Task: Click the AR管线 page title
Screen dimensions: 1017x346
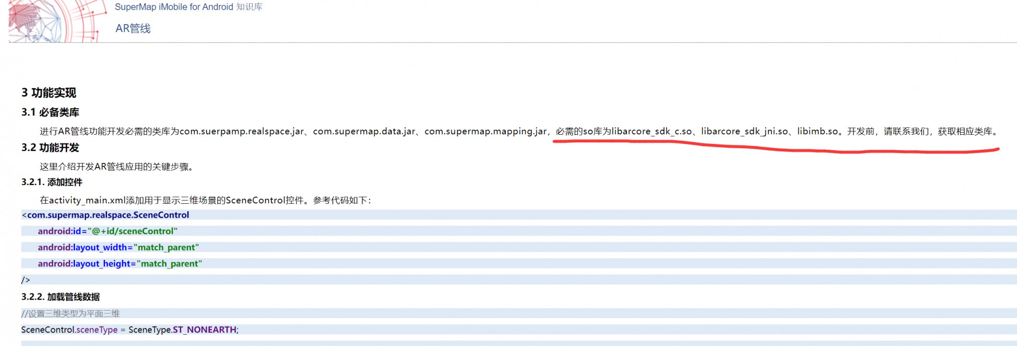Action: click(x=133, y=28)
